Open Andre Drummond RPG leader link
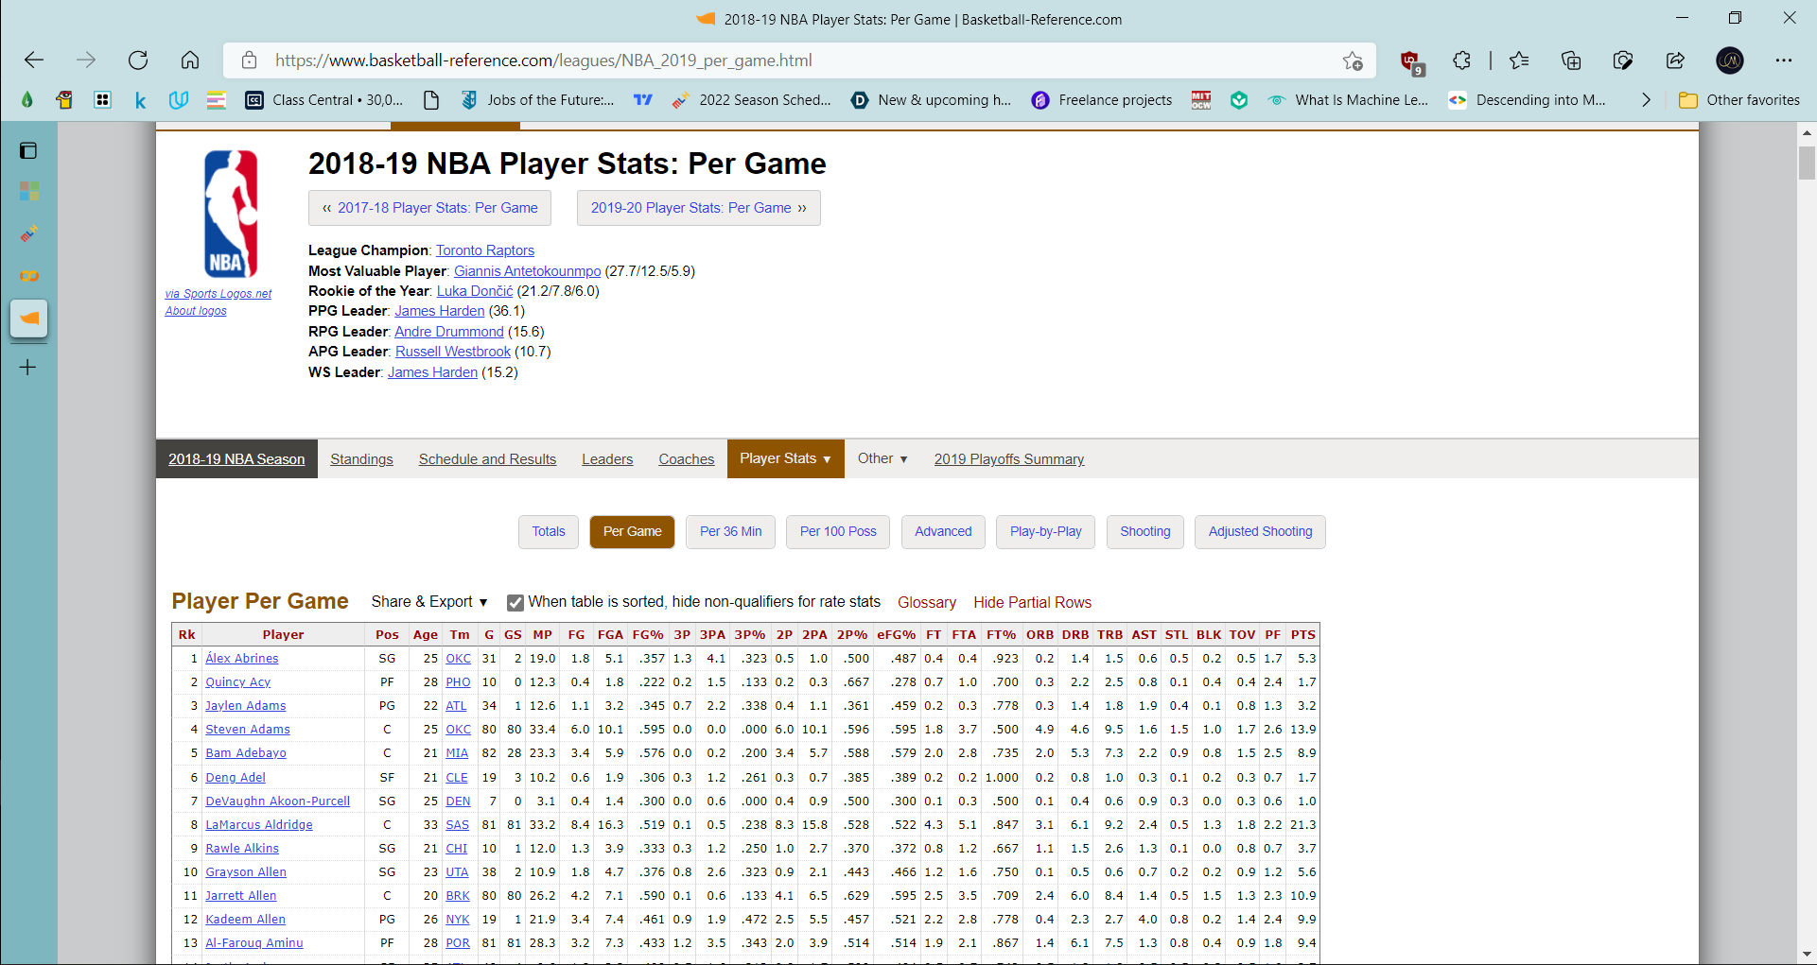Image resolution: width=1817 pixels, height=965 pixels. click(449, 332)
